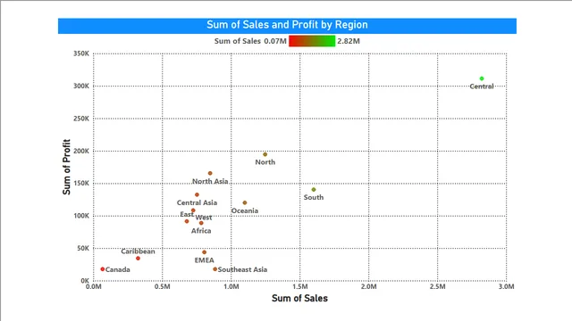Click the 1.0M x-axis label
This screenshot has height=321, width=572.
point(231,287)
